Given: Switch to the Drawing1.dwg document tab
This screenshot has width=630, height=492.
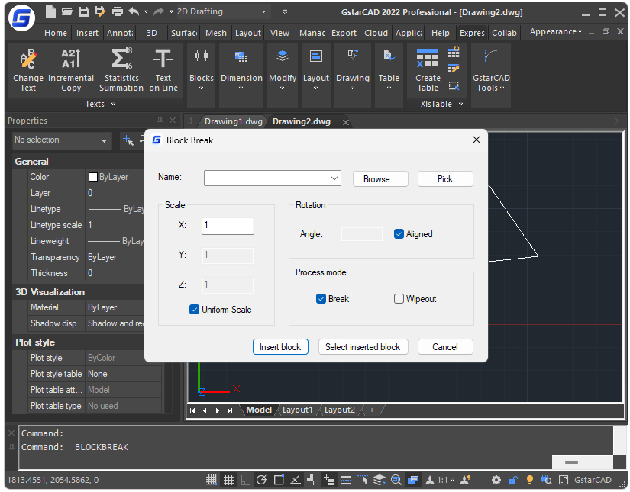Looking at the screenshot, I should [233, 121].
